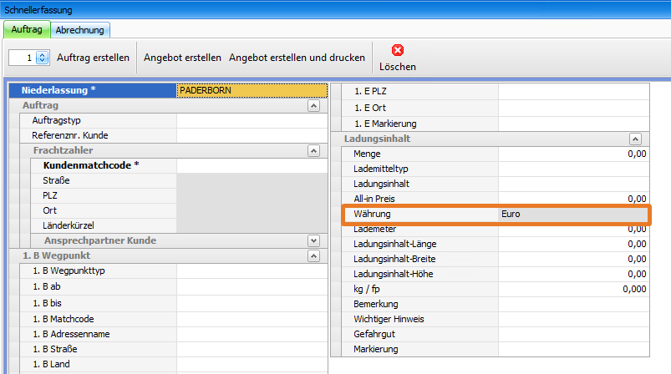Click the All-in Preis value field

[572, 199]
